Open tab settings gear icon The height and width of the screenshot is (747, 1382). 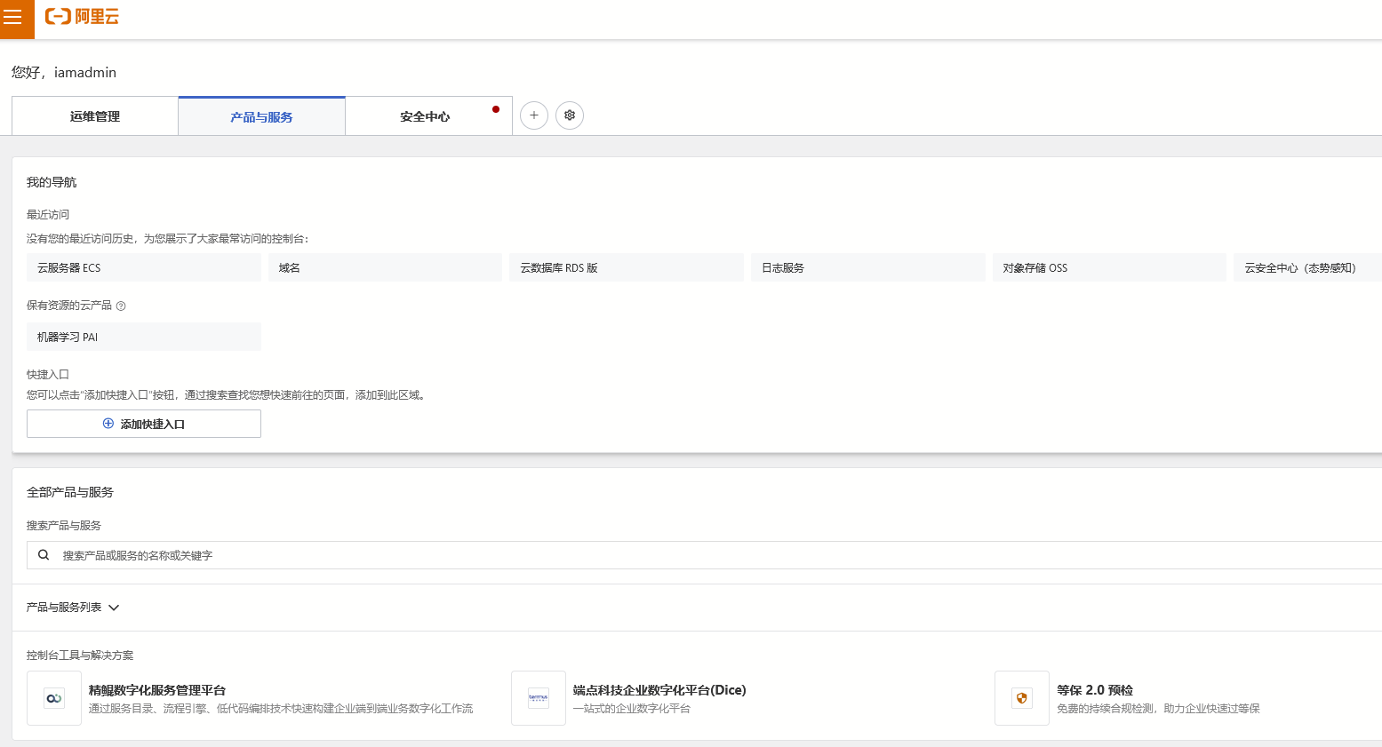pyautogui.click(x=570, y=115)
